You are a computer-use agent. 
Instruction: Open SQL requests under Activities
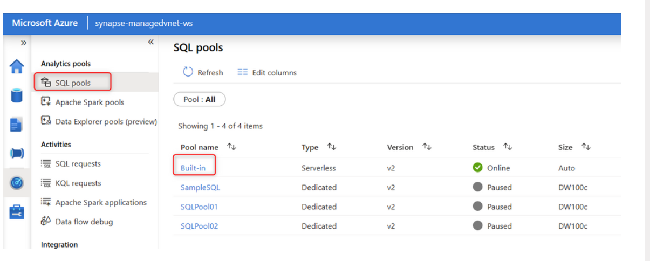pos(78,163)
